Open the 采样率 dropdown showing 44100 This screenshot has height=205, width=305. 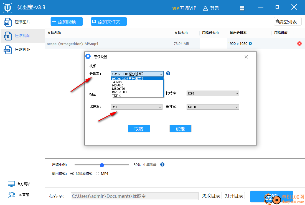tap(213, 107)
